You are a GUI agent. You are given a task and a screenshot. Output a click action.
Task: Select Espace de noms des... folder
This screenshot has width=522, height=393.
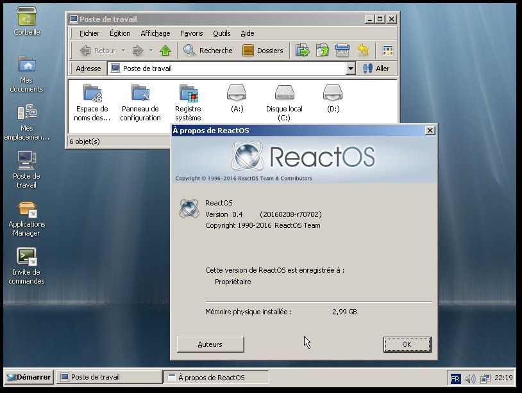(92, 103)
